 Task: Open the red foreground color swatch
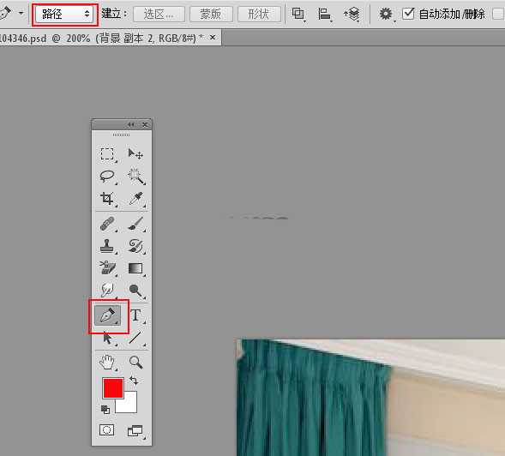pyautogui.click(x=112, y=388)
